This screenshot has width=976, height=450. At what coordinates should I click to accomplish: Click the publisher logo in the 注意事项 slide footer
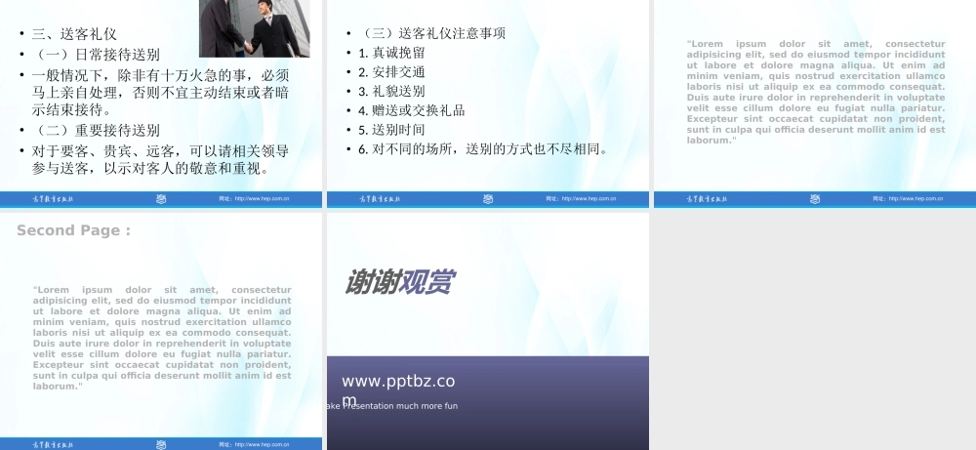pos(380,199)
